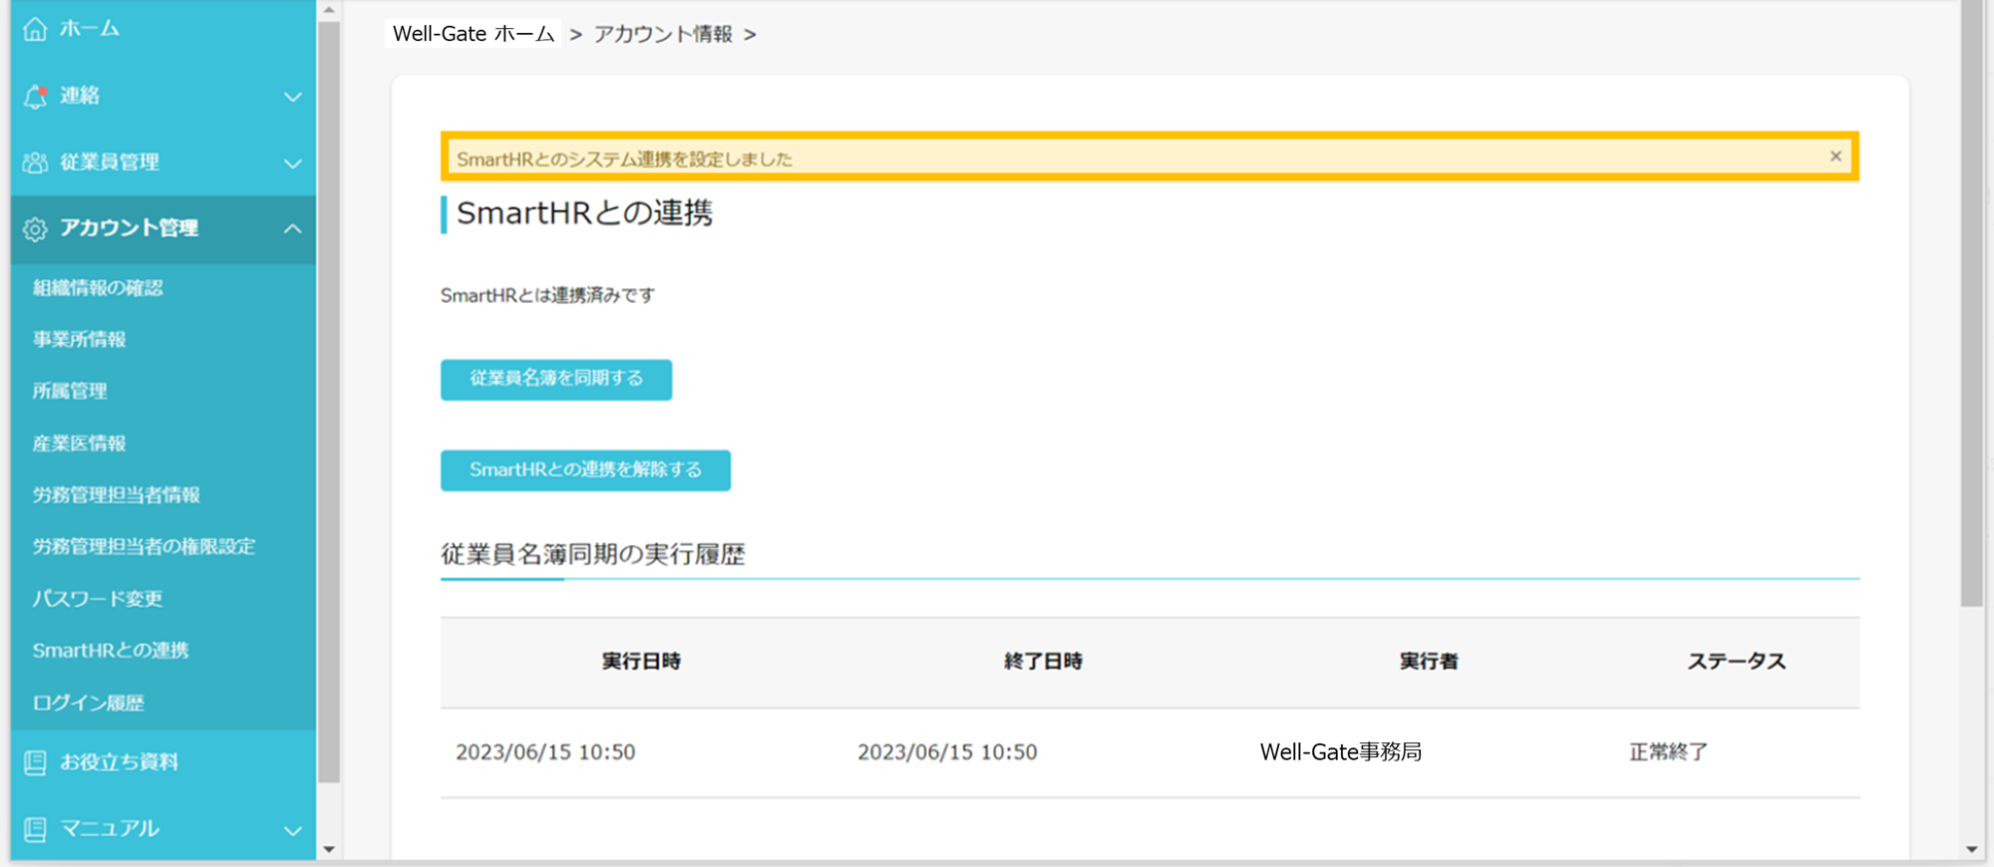The image size is (1994, 867).
Task: Click the 正常終了 status cell
Action: click(x=1668, y=752)
